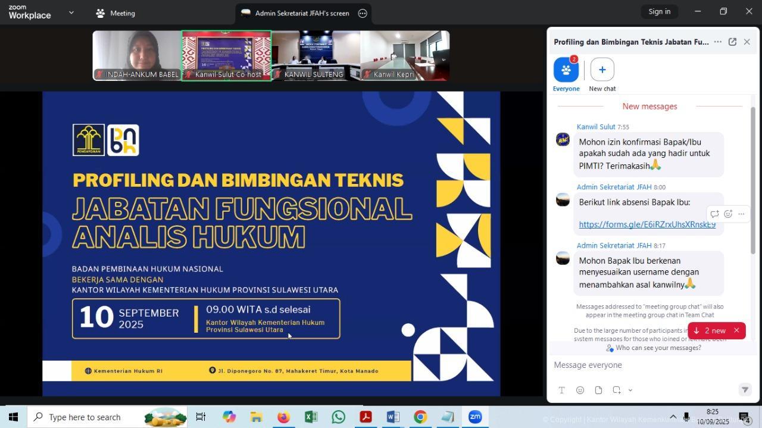762x428 pixels.
Task: Expand the Zoom Workplace dropdown chevron
Action: click(71, 13)
